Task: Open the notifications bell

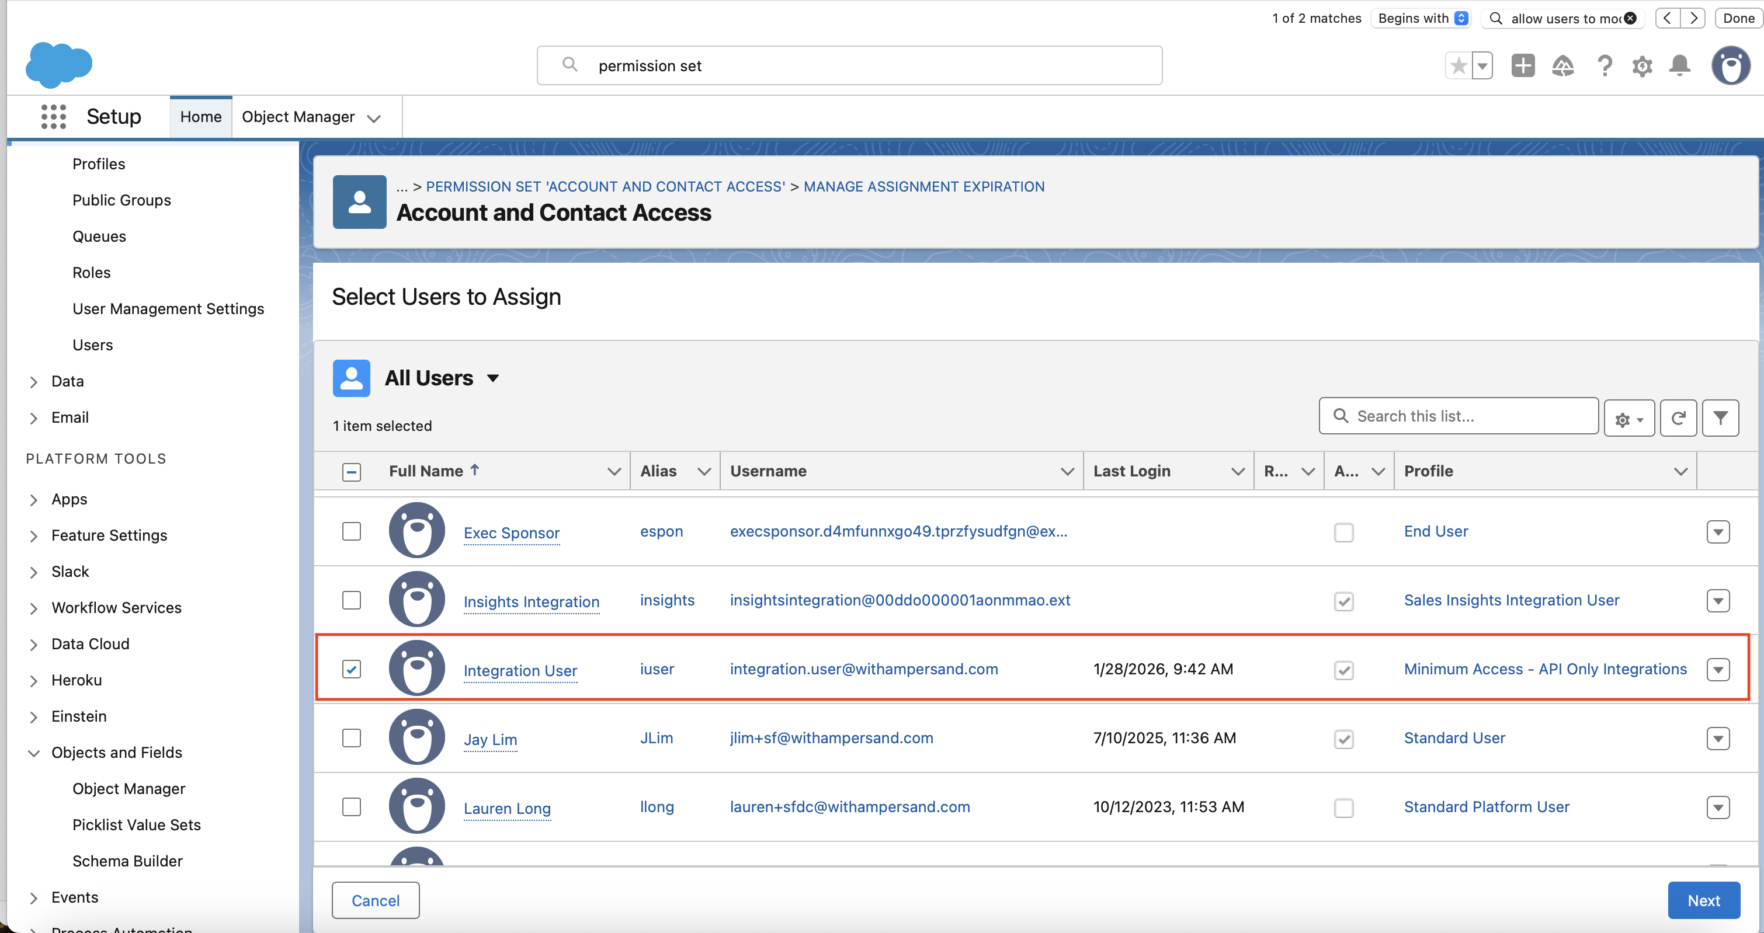Action: [1679, 66]
